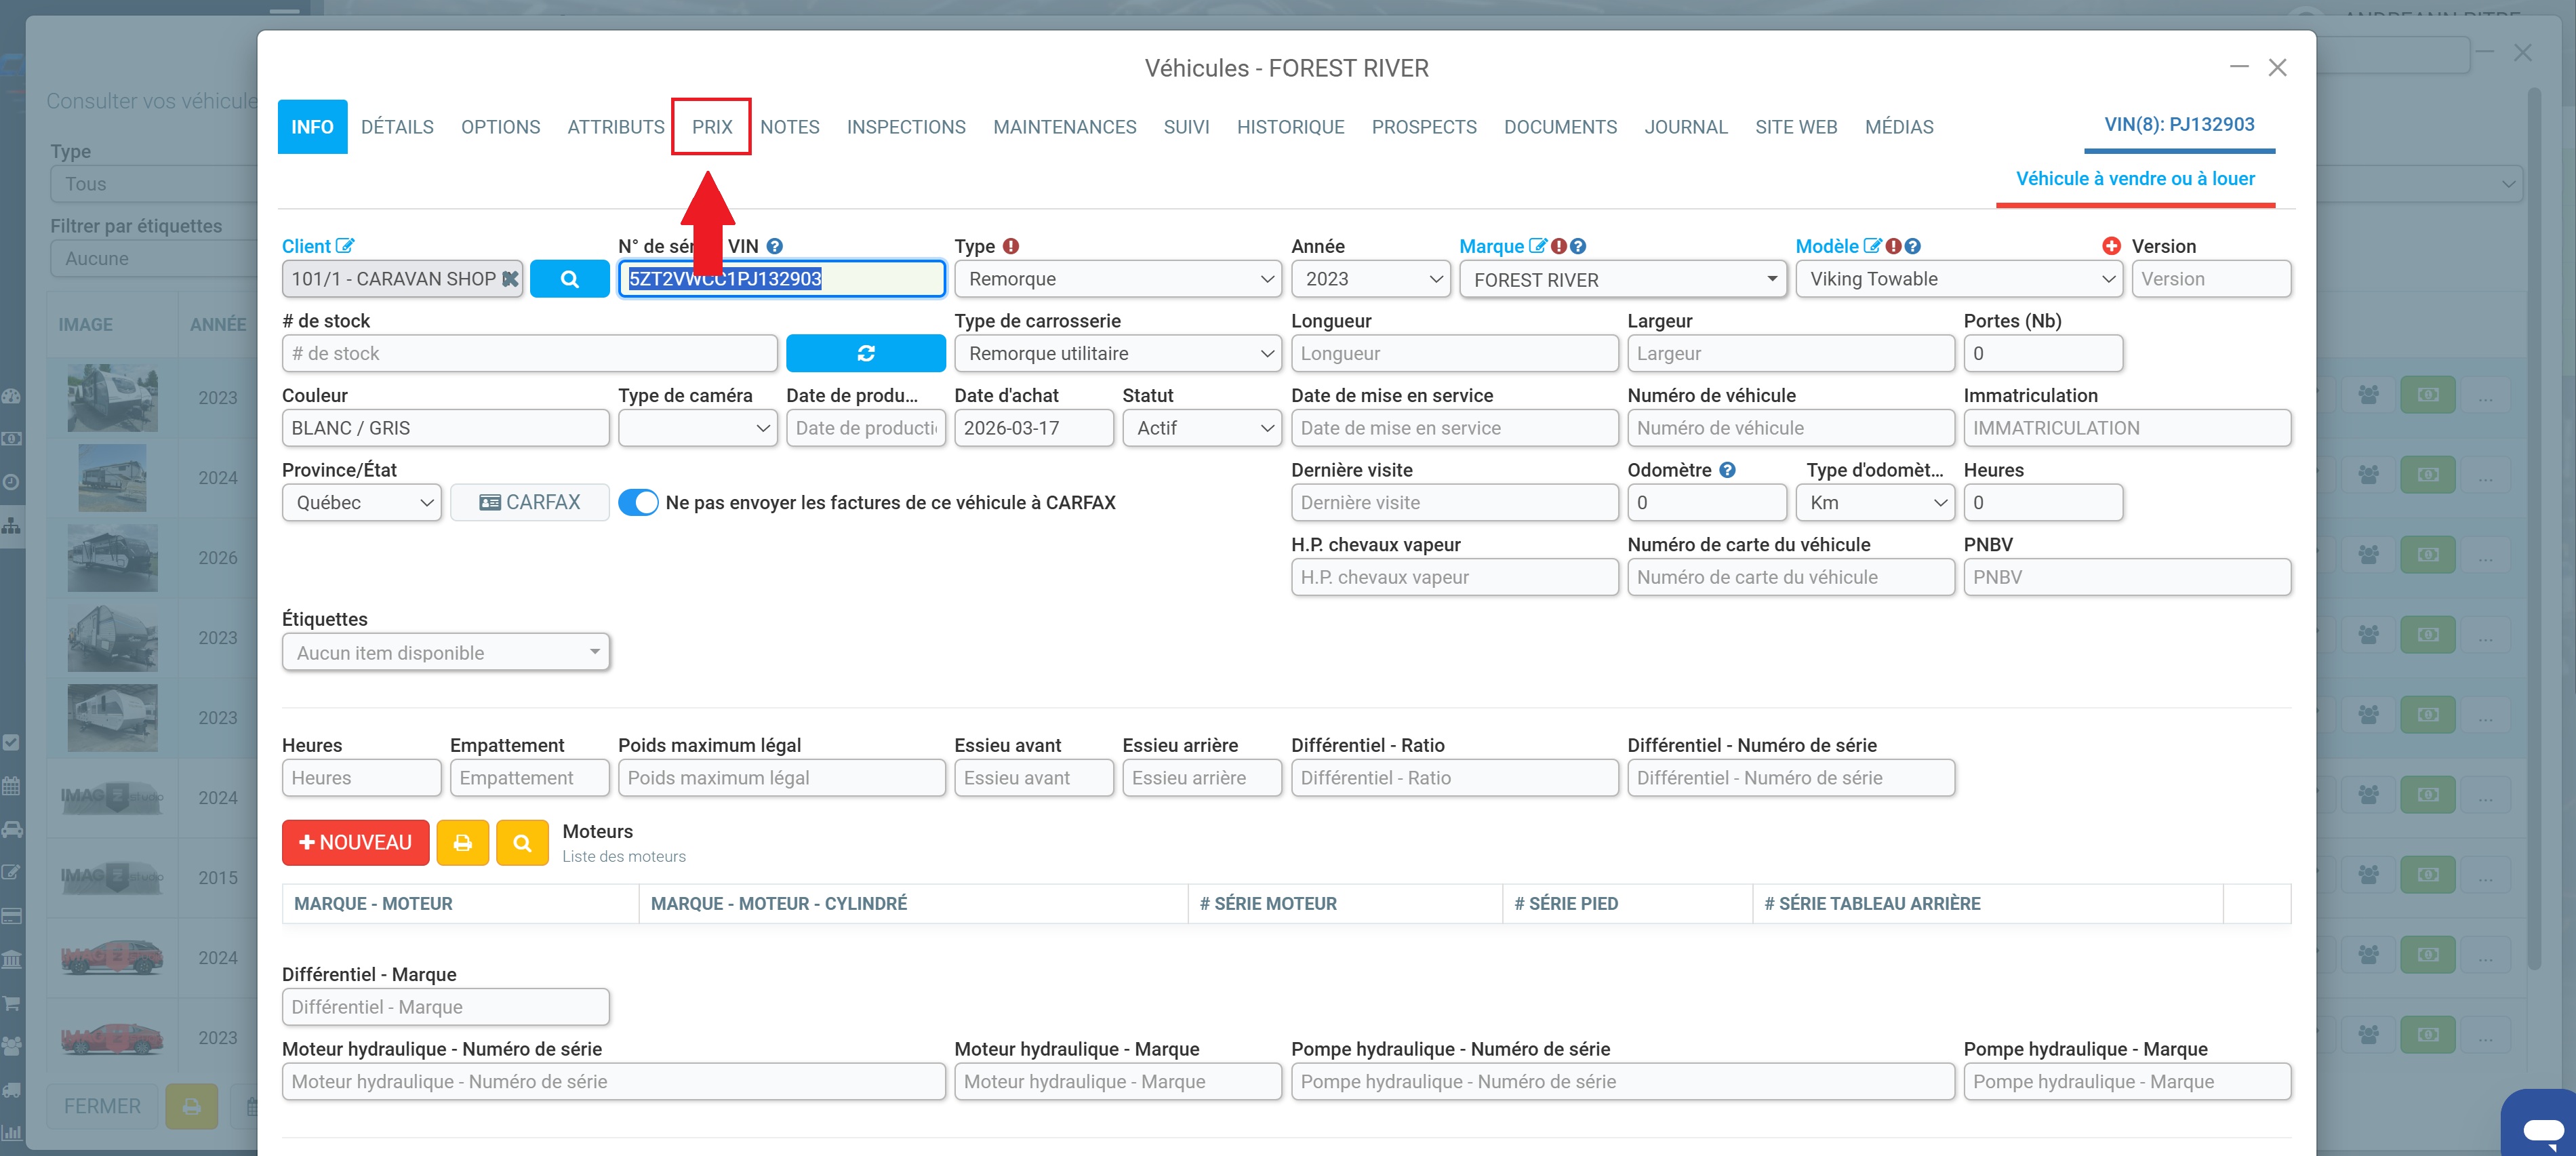Click the edit icon beside the Modèle label
This screenshot has height=1156, width=2576.
point(1873,246)
